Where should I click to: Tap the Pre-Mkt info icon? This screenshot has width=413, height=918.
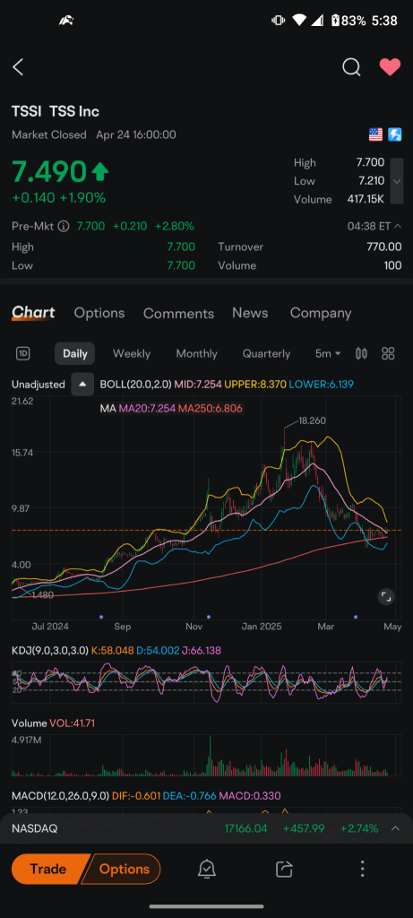coord(64,226)
